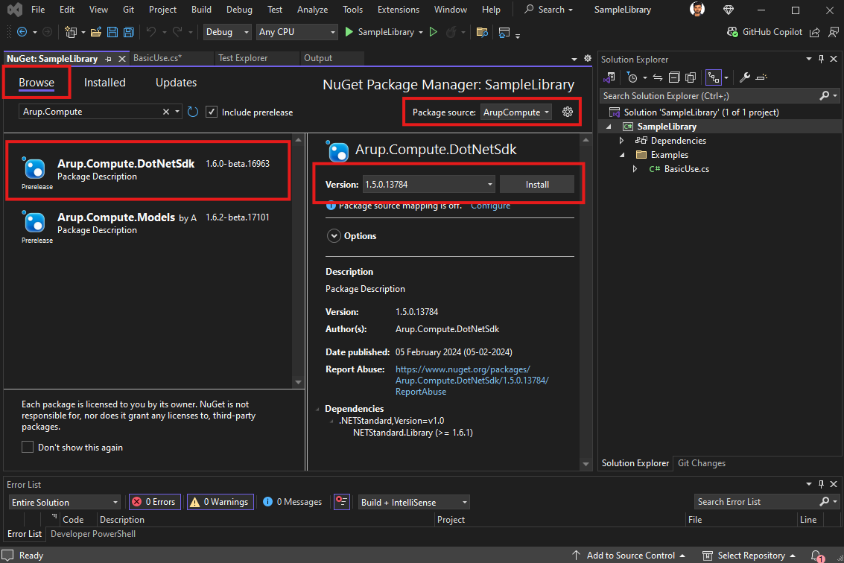
Task: Click Show All Files icon in Solution Explorer
Action: tap(691, 77)
